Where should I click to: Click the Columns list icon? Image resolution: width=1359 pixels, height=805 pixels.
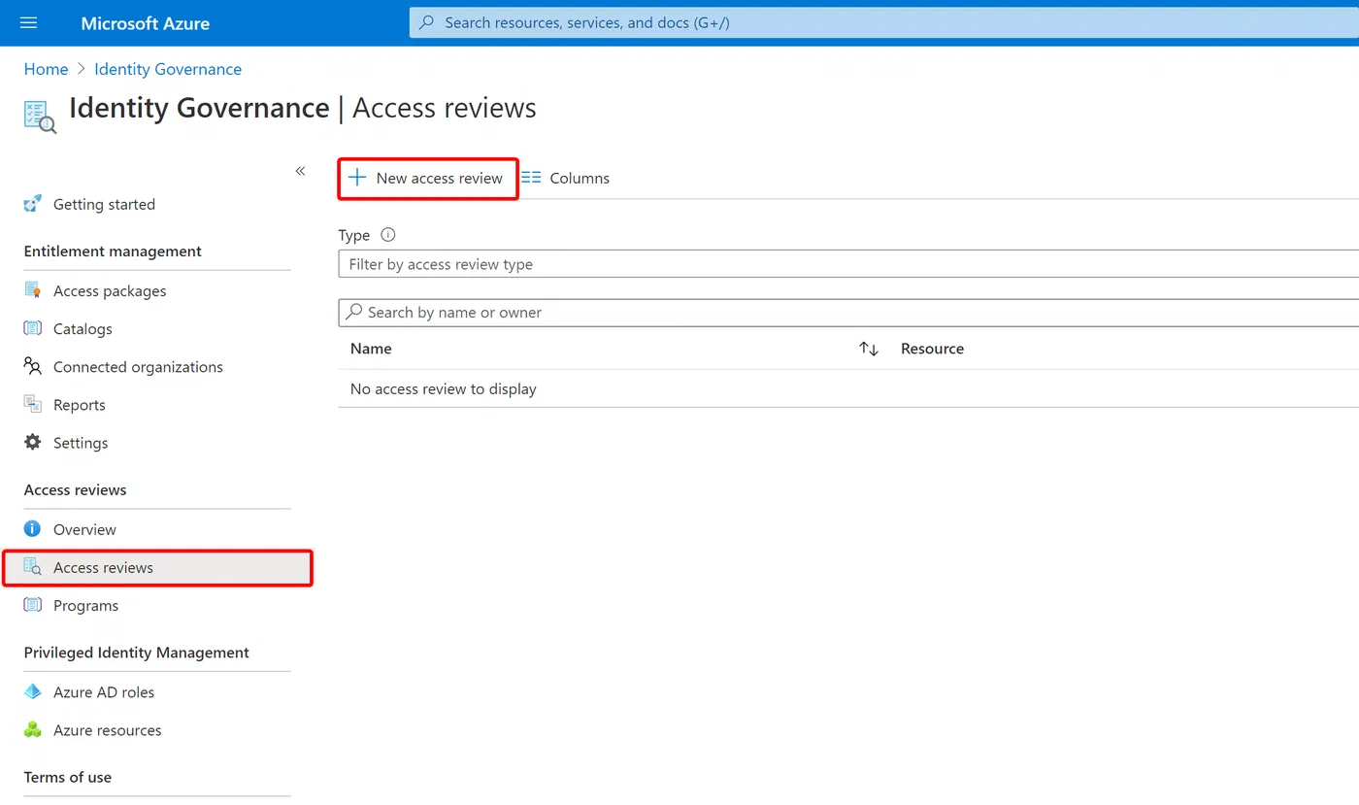tap(531, 178)
